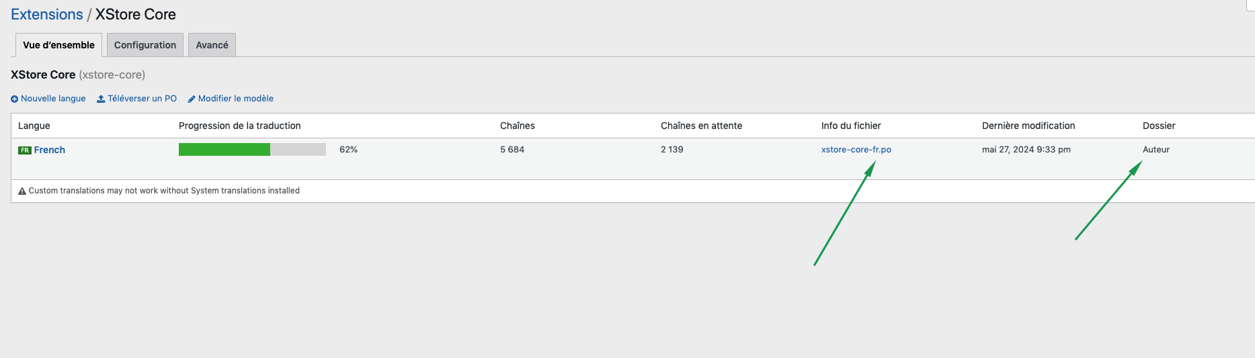Select Téléverser un PO link
This screenshot has height=358, width=1255.
point(143,99)
